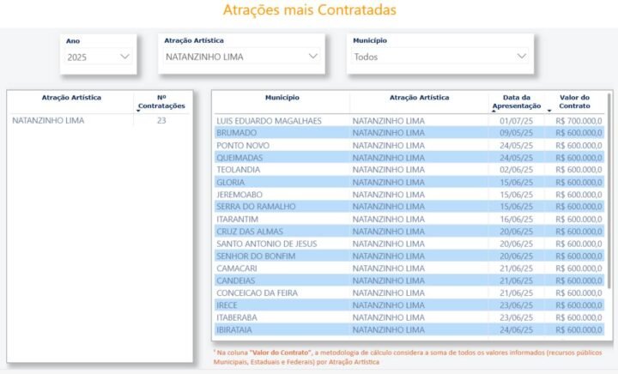Click the 23 contratações count cell
618x374 pixels.
coord(161,120)
